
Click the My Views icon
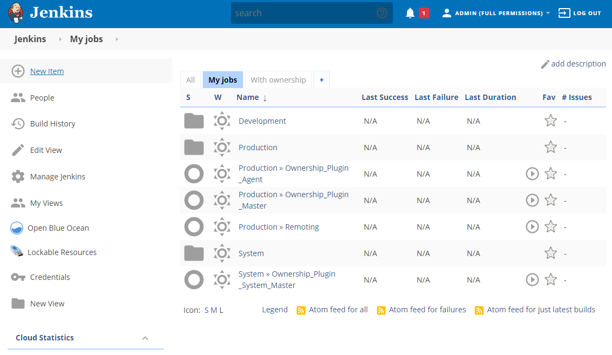coord(18,203)
